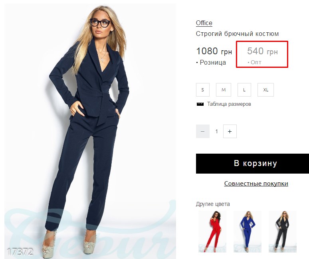Add item with В корзину button

pyautogui.click(x=252, y=164)
